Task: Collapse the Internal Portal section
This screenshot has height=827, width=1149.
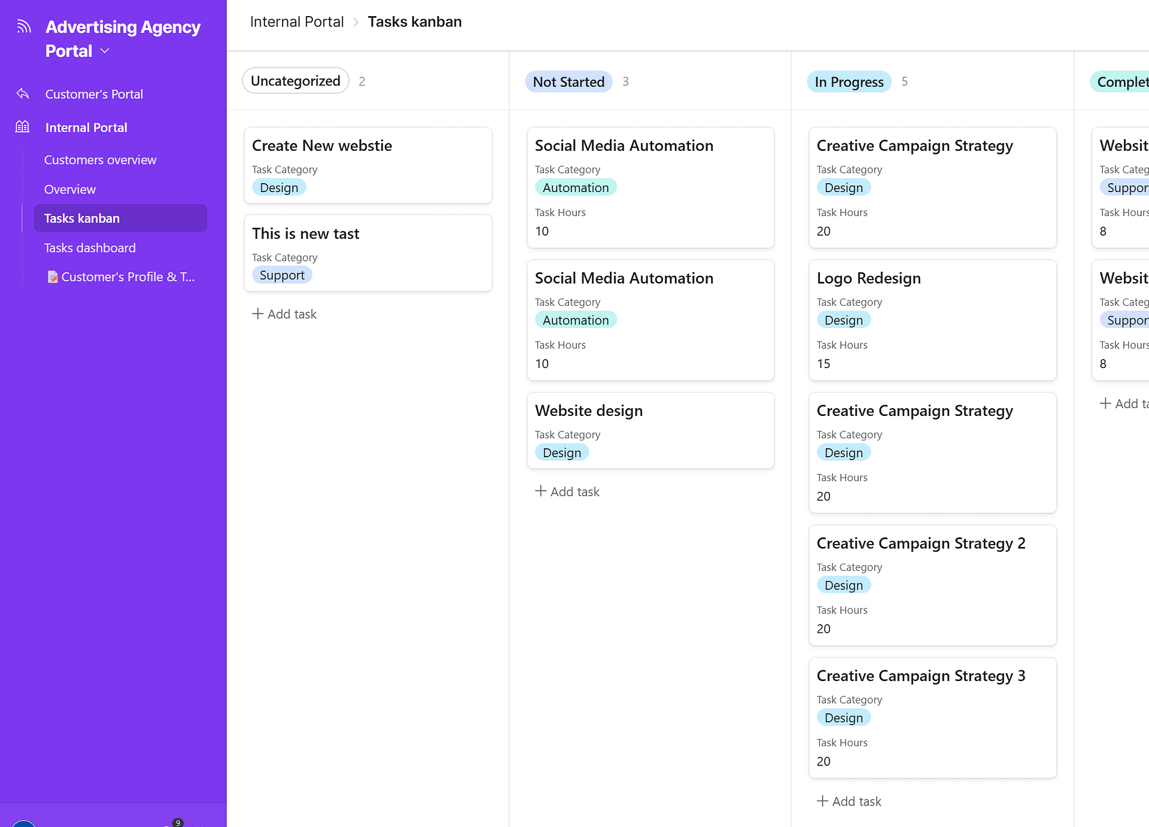Action: point(86,127)
